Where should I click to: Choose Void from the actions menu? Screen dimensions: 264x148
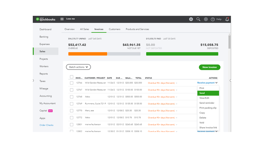pos(208,123)
